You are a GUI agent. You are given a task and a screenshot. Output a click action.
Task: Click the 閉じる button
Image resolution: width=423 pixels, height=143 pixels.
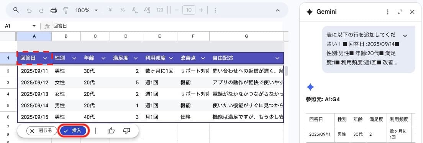click(x=41, y=131)
